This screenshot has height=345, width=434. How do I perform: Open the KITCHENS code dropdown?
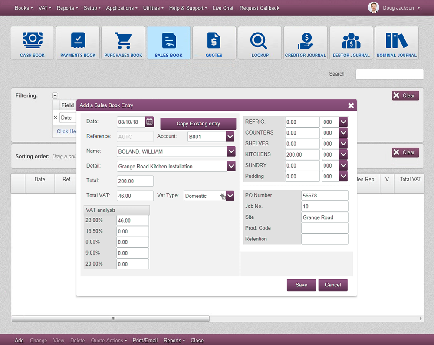coord(343,154)
